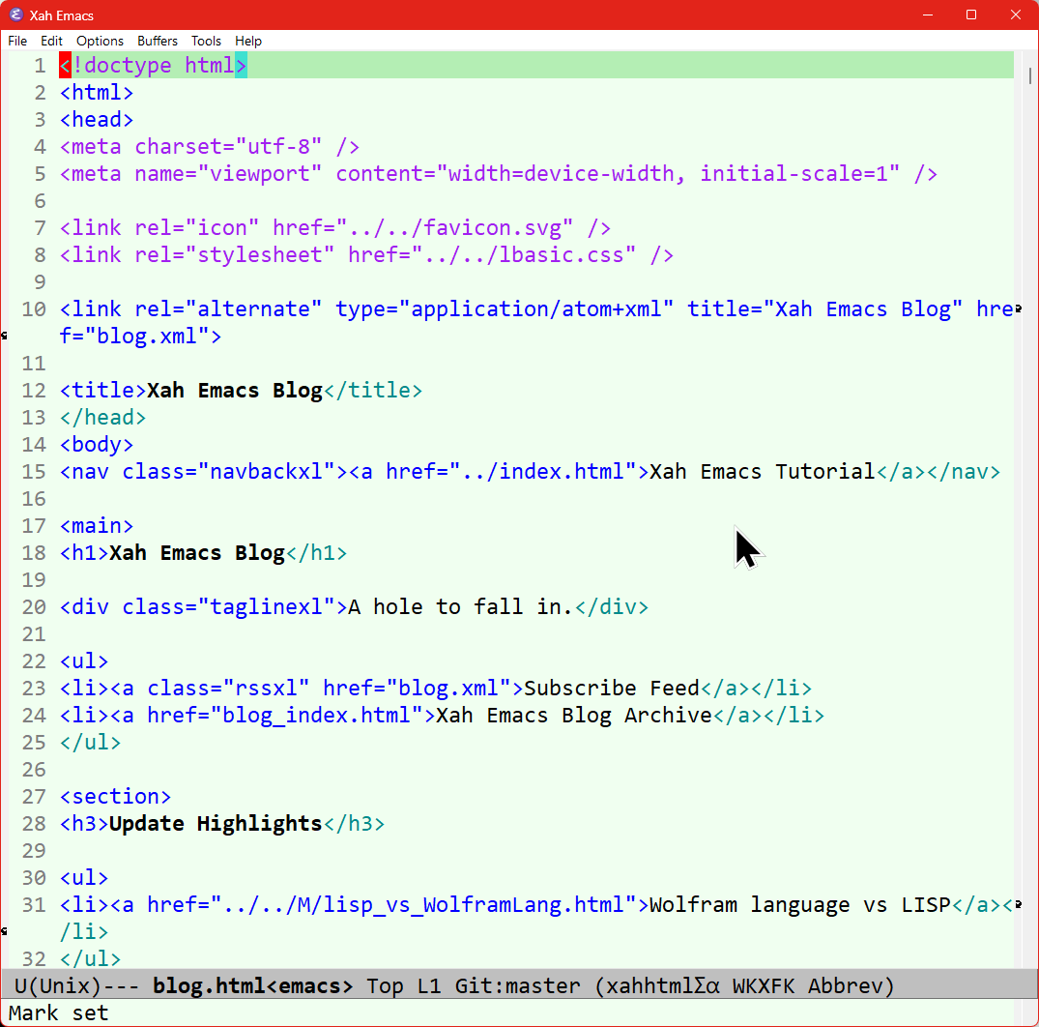Click the '<head>' opening tag on line 3
The height and width of the screenshot is (1027, 1039).
tap(97, 119)
